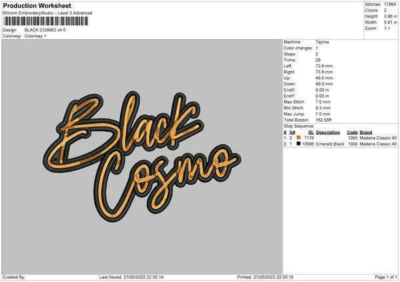Click the 'Printed: 27/05/2022 22:00:16' footer

pyautogui.click(x=265, y=277)
